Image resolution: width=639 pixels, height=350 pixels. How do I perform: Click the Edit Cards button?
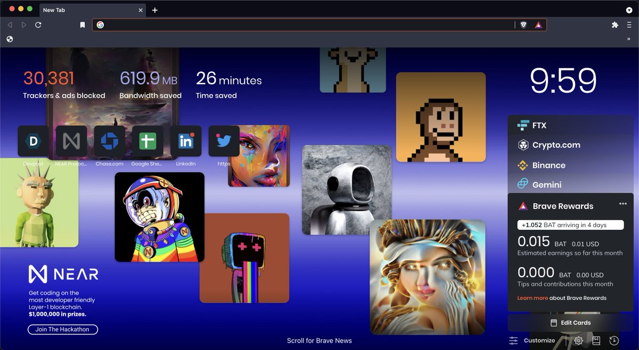point(570,323)
